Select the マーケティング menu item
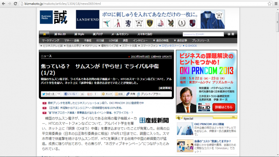Image resolution: width=279 pixels, height=157 pixels. pos(51,41)
